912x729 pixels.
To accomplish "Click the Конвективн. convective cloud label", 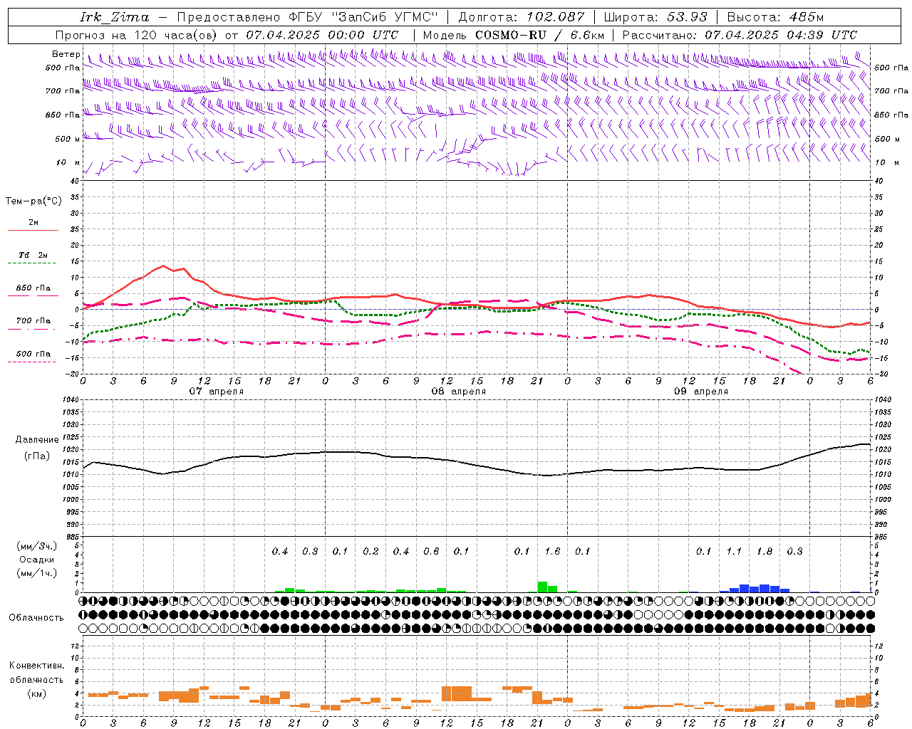I will coord(36,666).
